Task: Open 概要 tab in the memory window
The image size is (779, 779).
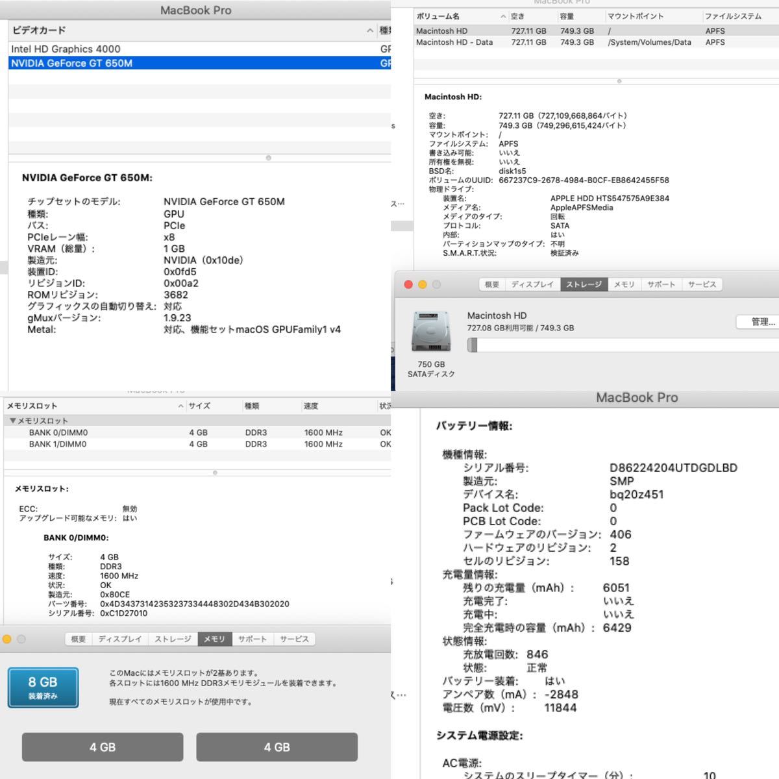Action: [x=79, y=639]
